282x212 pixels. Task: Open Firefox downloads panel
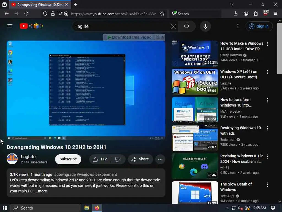(235, 14)
